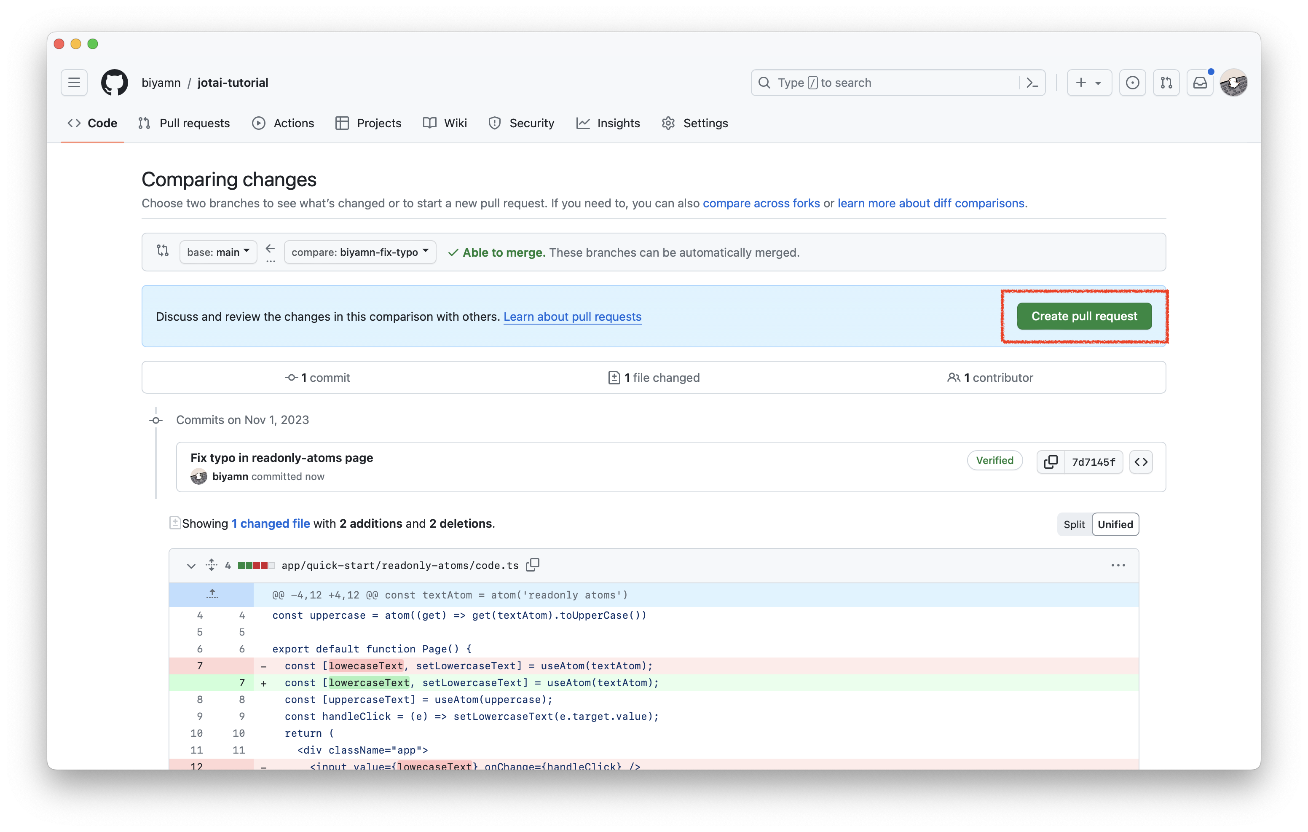Click the compare branches icon
The image size is (1308, 832).
(162, 250)
